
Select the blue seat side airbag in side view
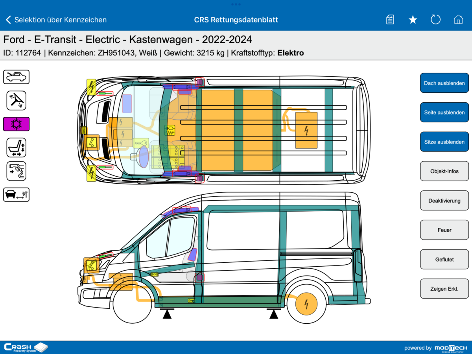(192, 254)
